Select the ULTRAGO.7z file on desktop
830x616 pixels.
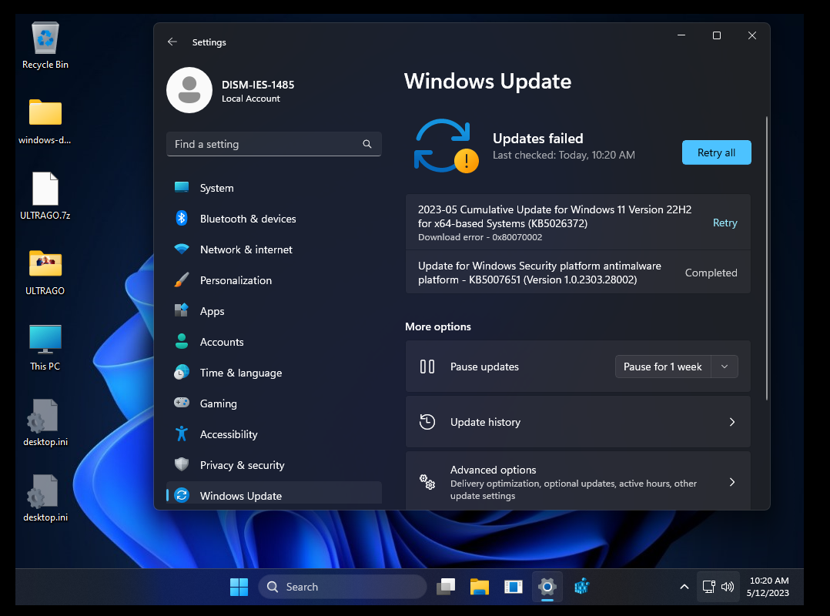tap(45, 196)
